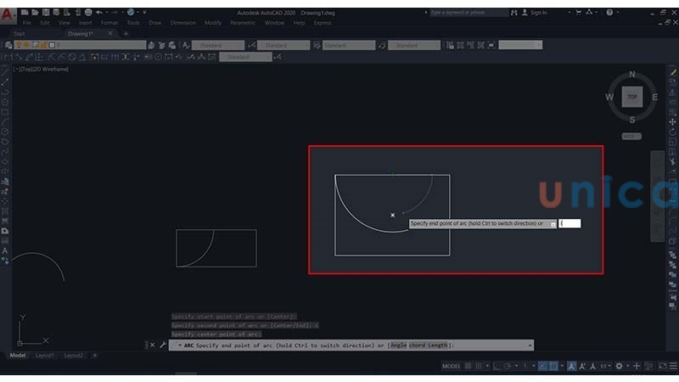This screenshot has width=679, height=382.
Task: Click the Table Style icon beside third Standard box
Action: coord(317,45)
